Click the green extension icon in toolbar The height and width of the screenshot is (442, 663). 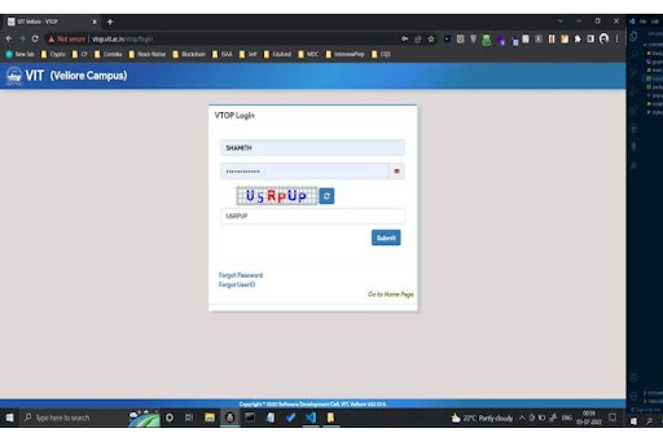486,40
